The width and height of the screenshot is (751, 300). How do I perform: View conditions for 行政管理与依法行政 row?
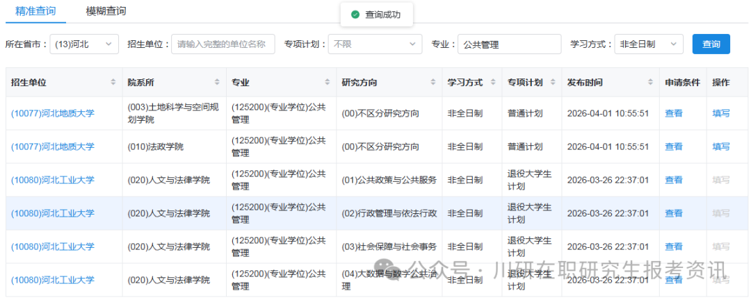pos(673,213)
